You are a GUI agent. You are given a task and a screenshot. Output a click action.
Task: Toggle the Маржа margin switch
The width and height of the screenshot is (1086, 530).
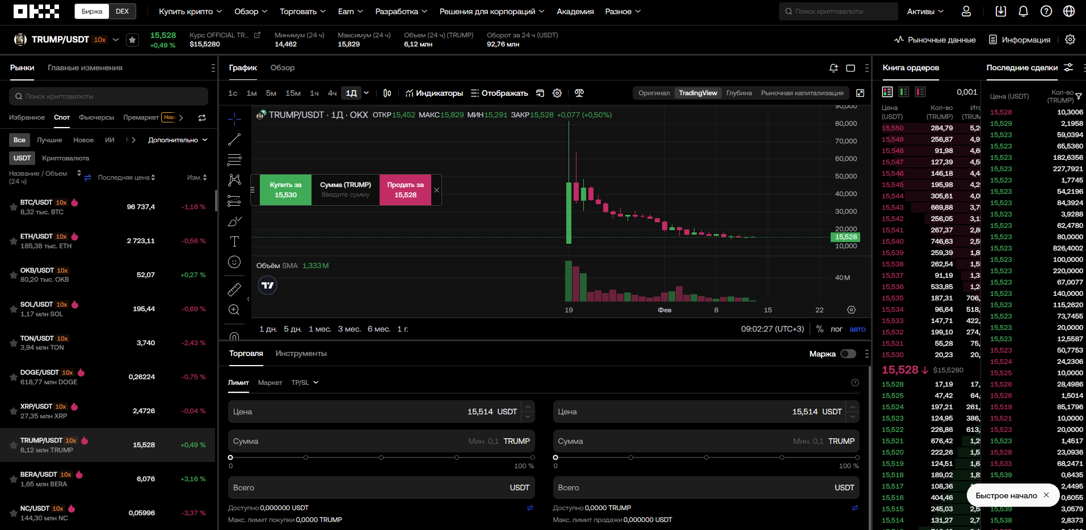point(848,354)
